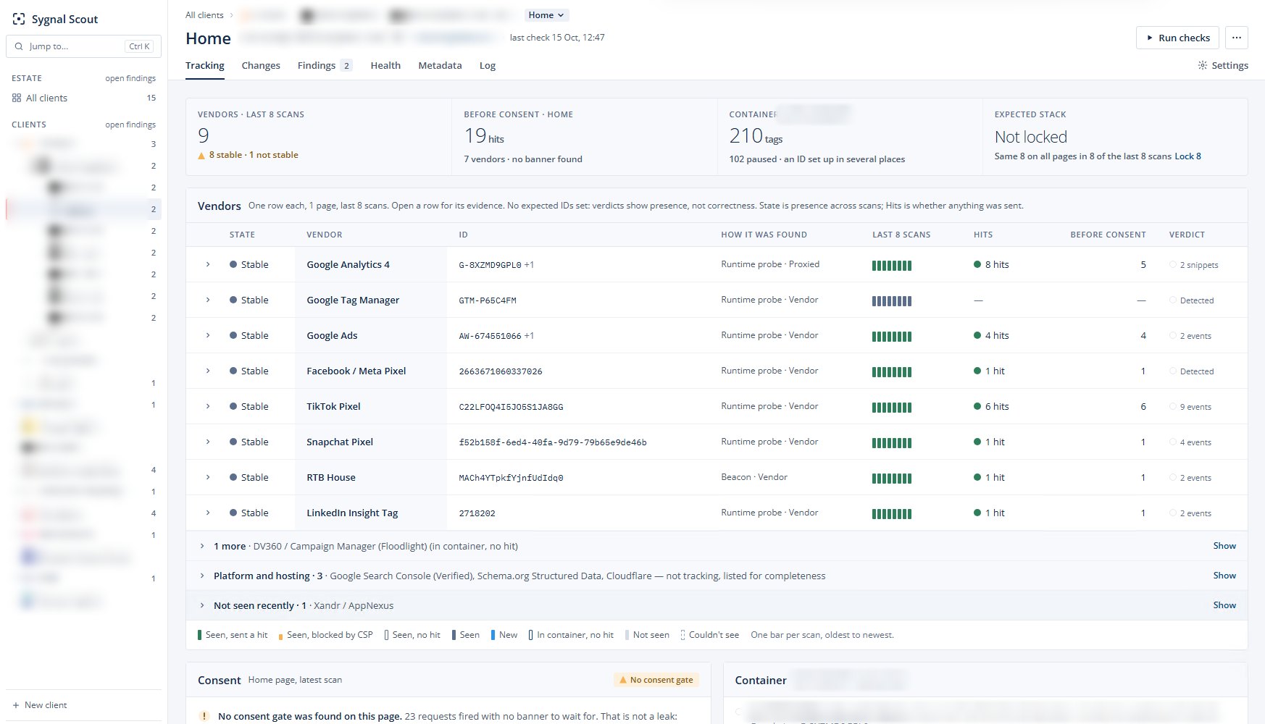Click Show for the 1 more row
Viewport: 1265px width, 724px height.
[x=1224, y=546]
